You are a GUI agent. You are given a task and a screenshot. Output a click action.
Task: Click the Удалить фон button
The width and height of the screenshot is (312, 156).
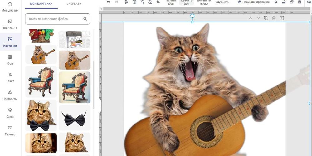coord(186,2)
